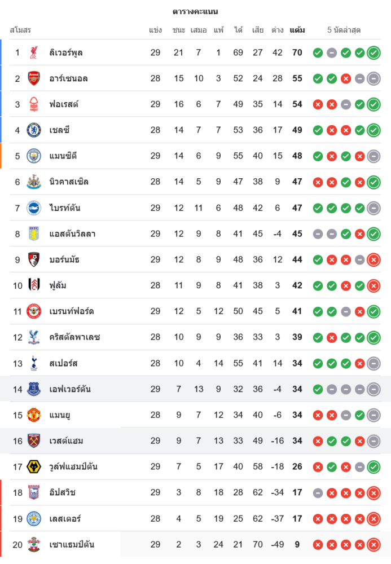Viewport: 391px width, 564px height.
Task: Click Bournemouth's latest match loss icon
Action: coord(374,260)
